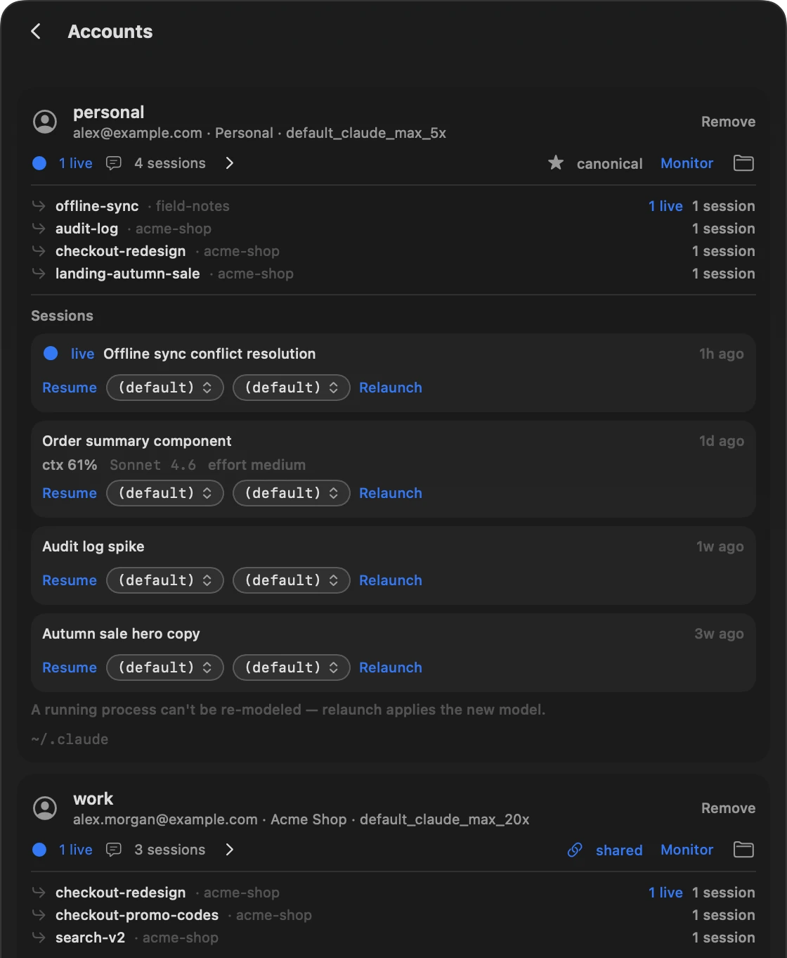Image resolution: width=787 pixels, height=958 pixels.
Task: Relaunch Offline sync conflict resolution session
Action: [x=391, y=388]
